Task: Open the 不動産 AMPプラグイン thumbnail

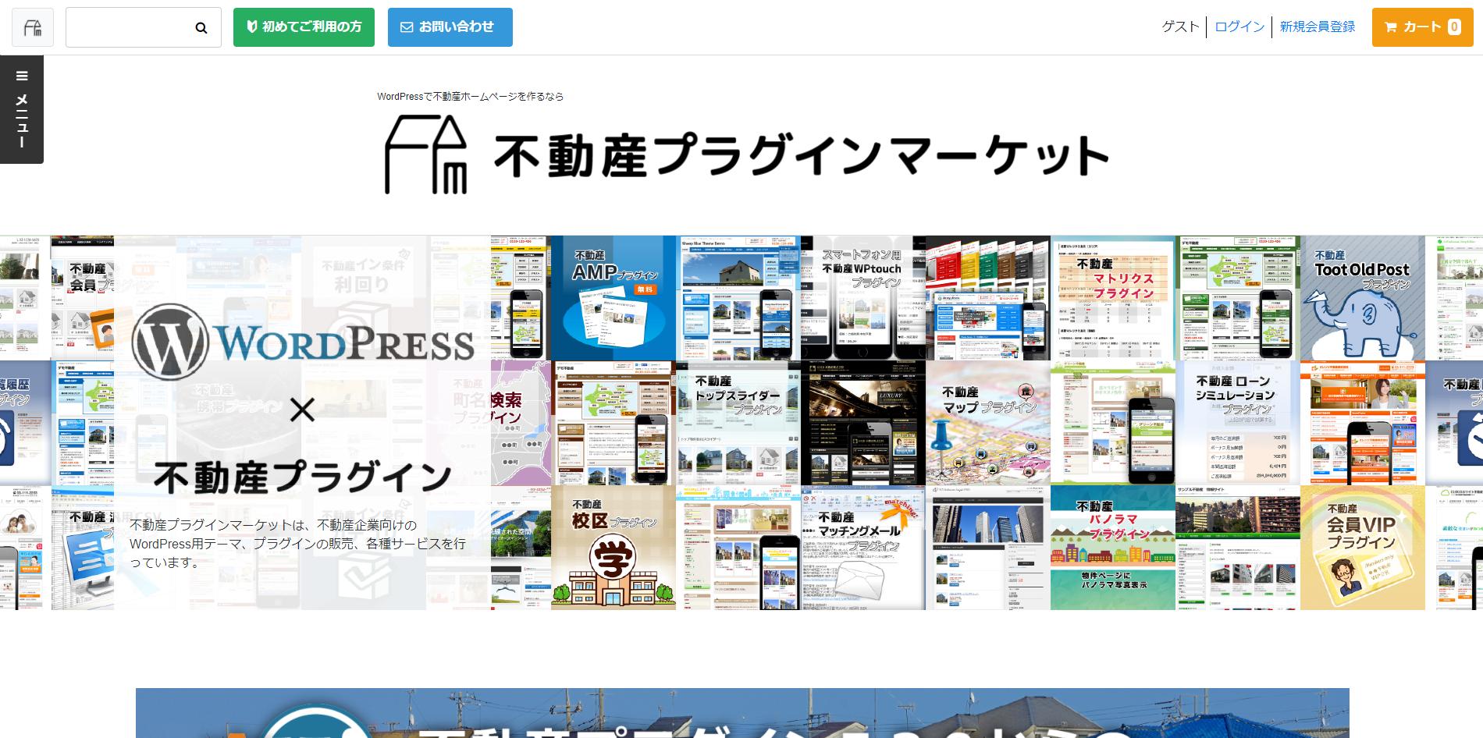Action: (613, 298)
